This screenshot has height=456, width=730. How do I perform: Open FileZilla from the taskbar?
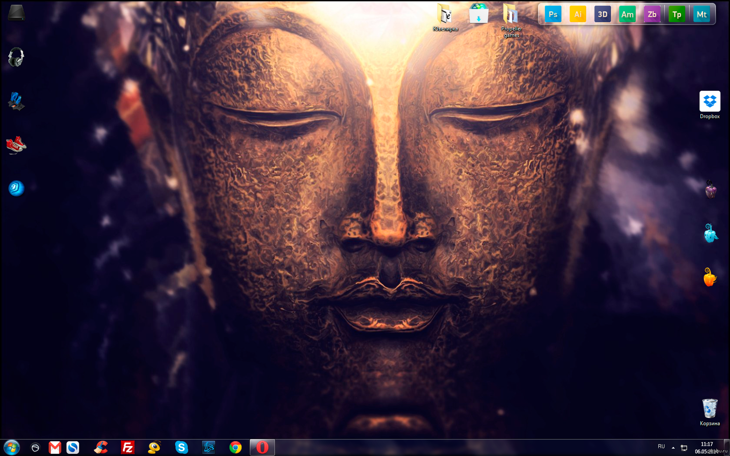click(128, 448)
